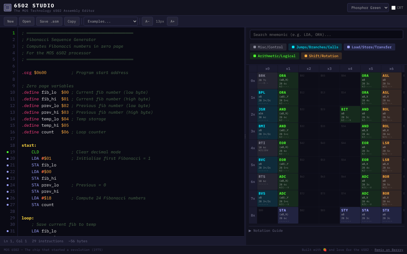
Task: Decrease font size with A− button
Action: 147,21
